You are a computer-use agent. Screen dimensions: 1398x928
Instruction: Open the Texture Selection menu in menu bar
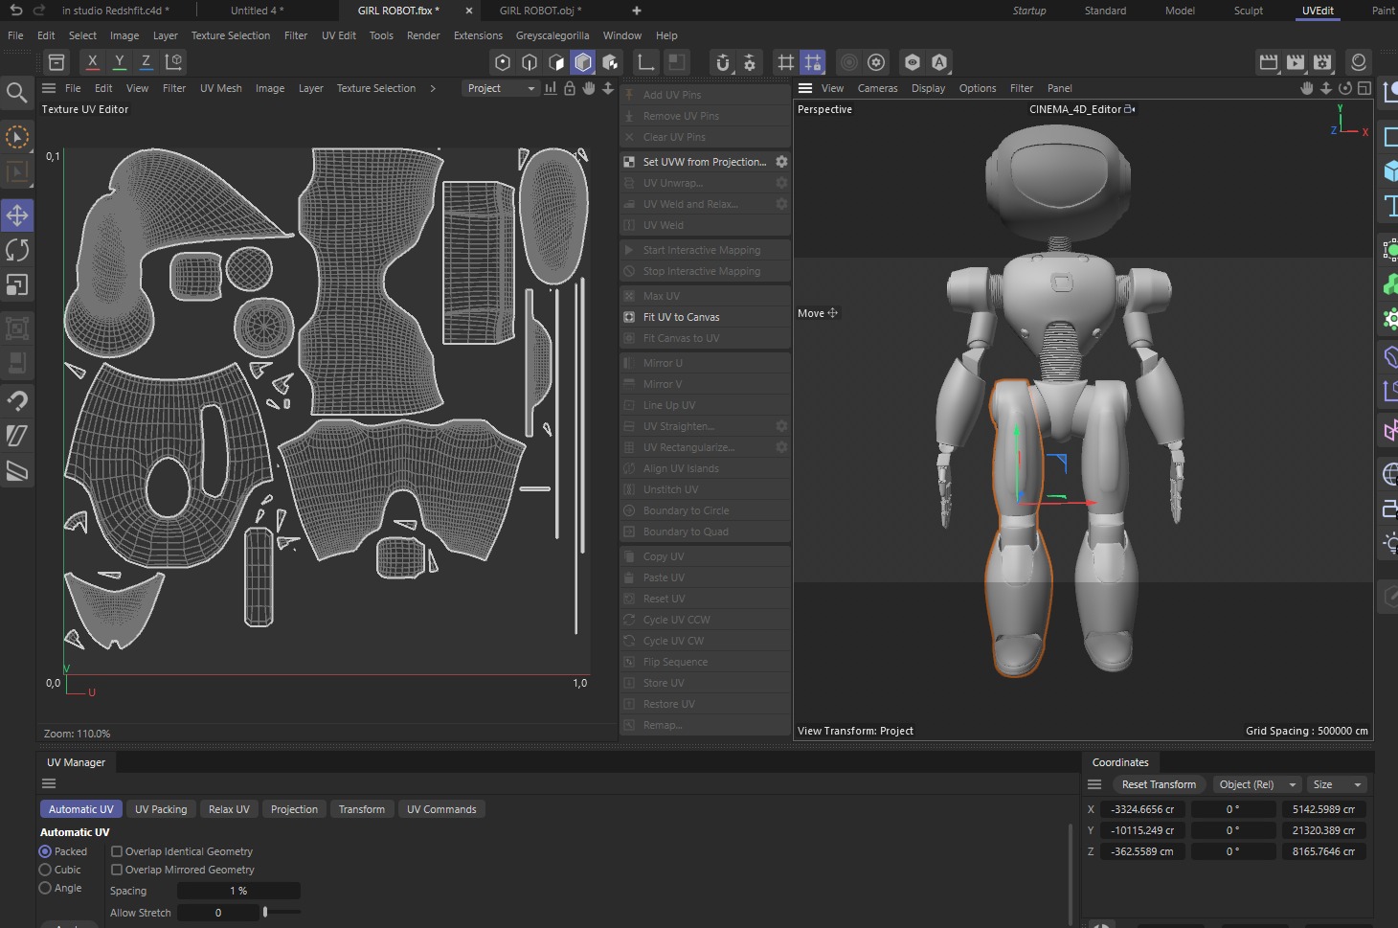pyautogui.click(x=231, y=35)
